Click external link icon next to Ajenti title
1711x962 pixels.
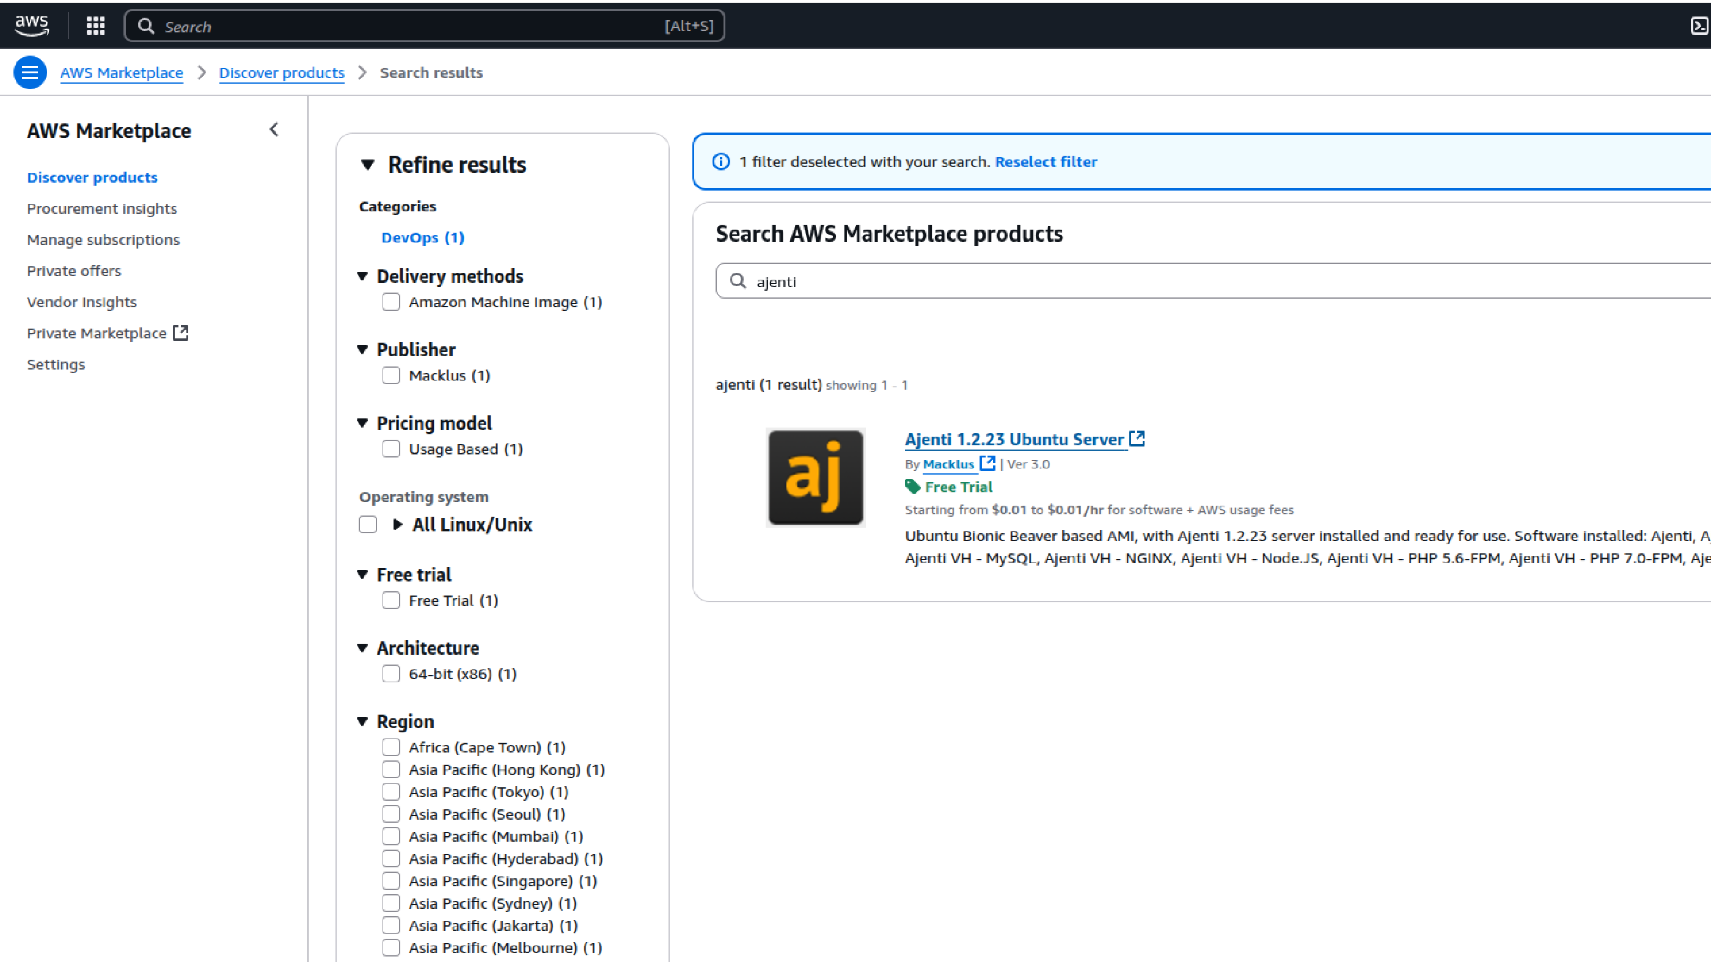click(x=1137, y=438)
